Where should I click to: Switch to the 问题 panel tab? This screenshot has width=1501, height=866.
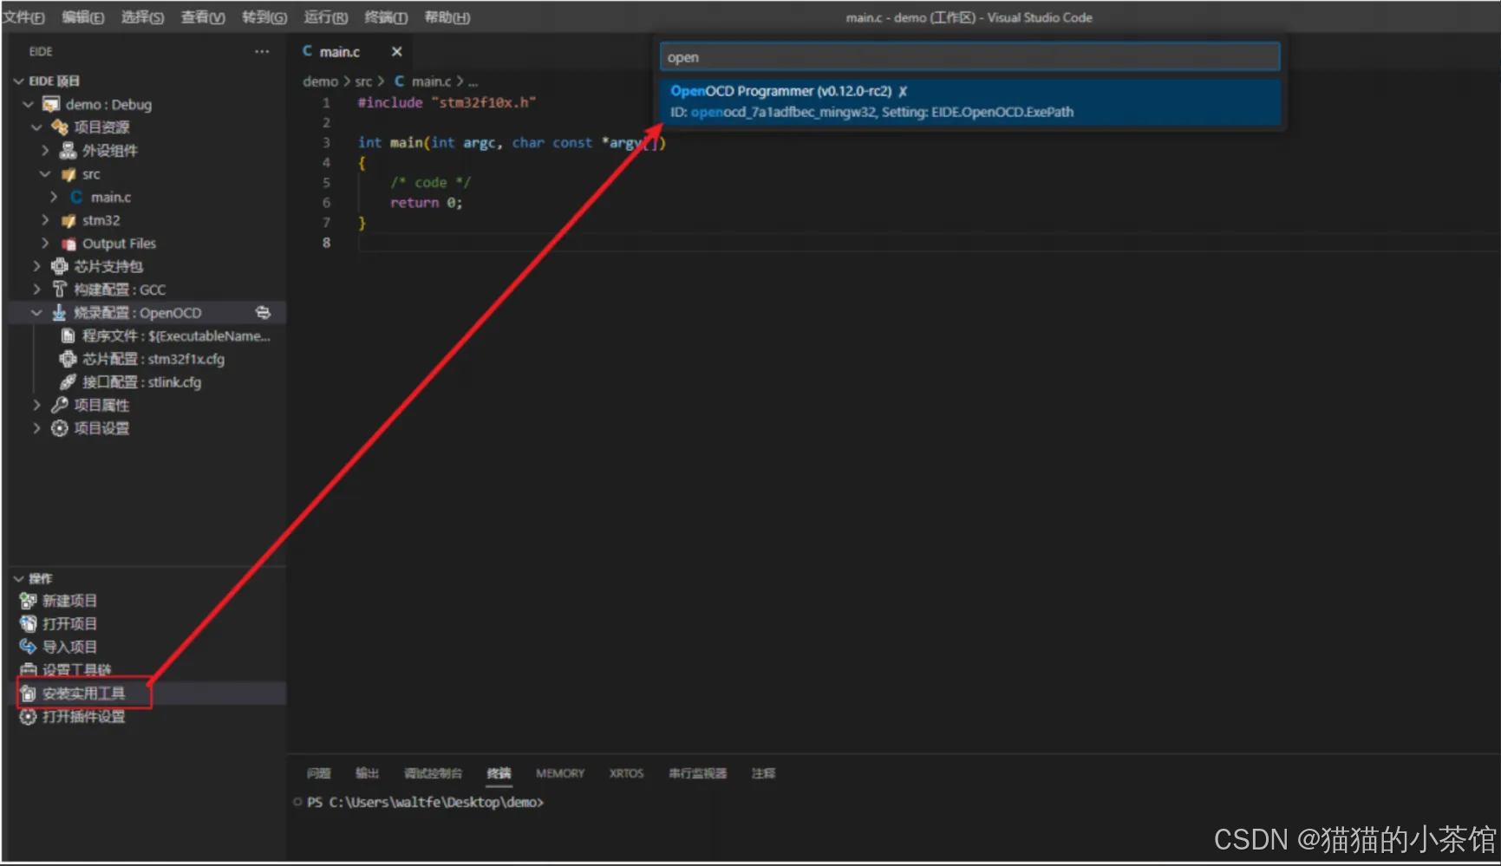(319, 773)
